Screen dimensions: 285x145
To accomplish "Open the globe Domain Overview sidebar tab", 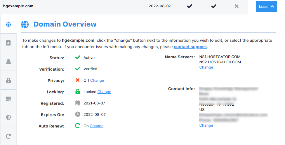I will (x=8, y=24).
